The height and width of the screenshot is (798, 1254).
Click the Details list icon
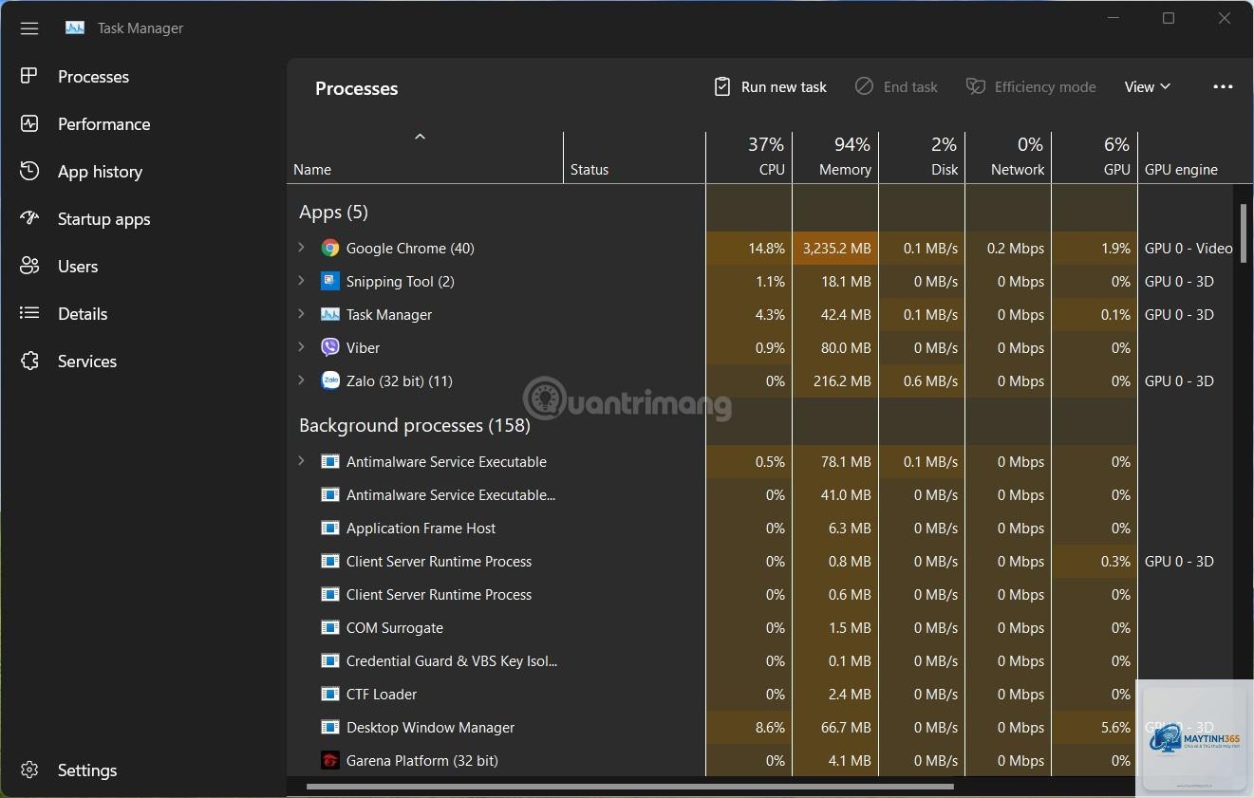tap(29, 313)
